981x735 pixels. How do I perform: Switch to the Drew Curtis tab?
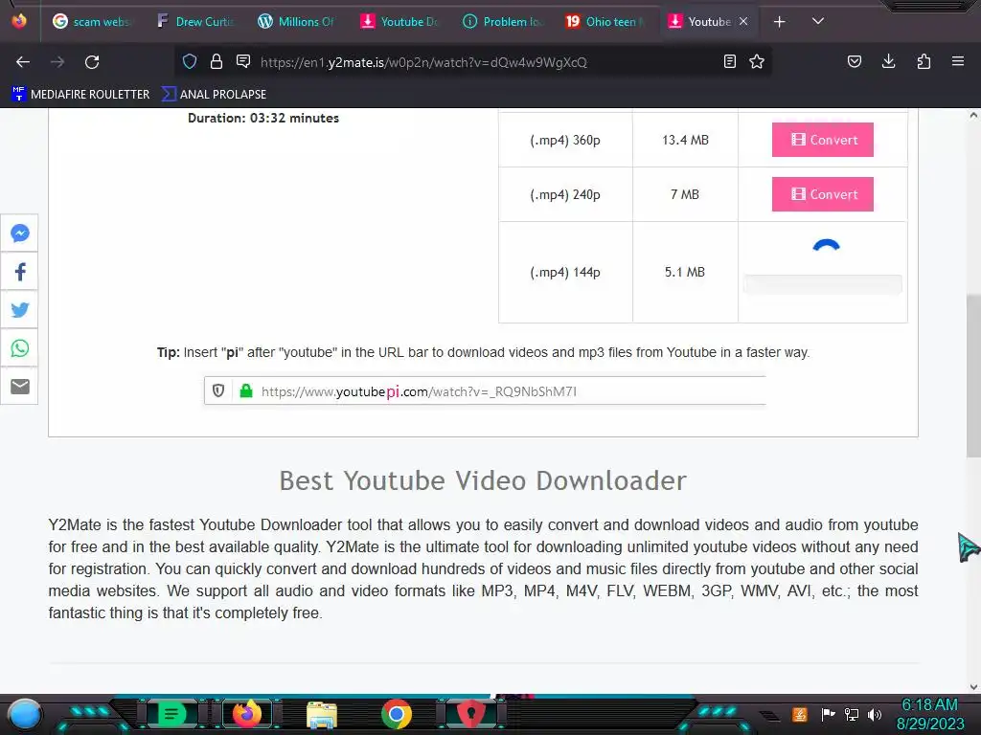point(195,21)
